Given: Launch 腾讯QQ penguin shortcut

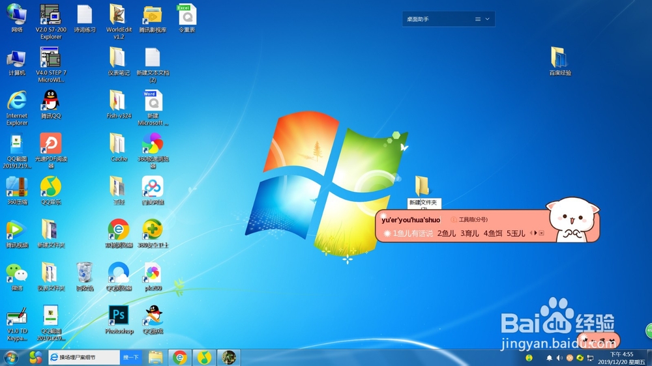Looking at the screenshot, I should 51,105.
